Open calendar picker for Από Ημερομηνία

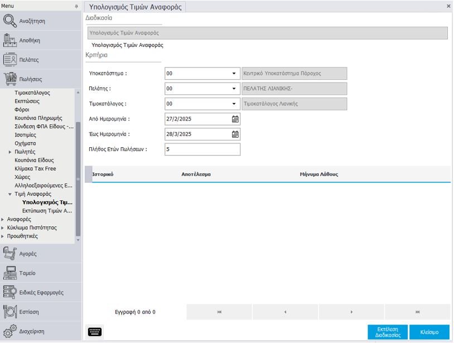pos(235,119)
